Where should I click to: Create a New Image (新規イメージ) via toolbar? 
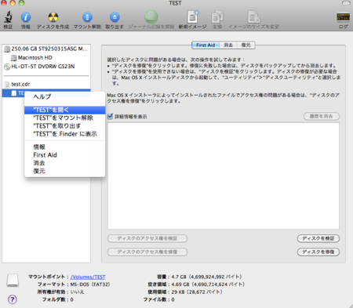click(193, 17)
